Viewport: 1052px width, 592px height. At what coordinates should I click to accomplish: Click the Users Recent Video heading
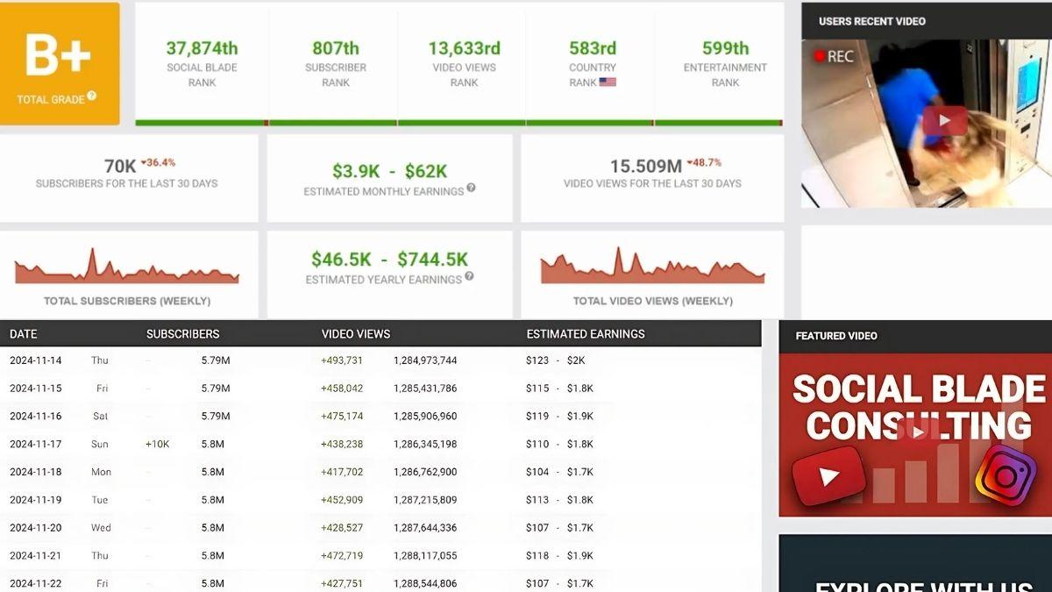(872, 21)
